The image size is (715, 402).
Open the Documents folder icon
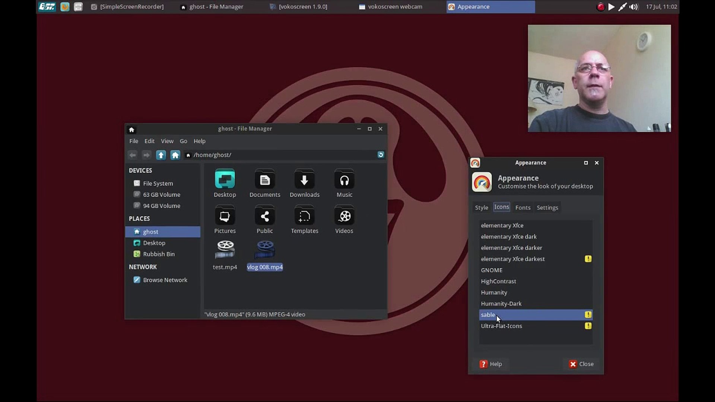click(265, 179)
